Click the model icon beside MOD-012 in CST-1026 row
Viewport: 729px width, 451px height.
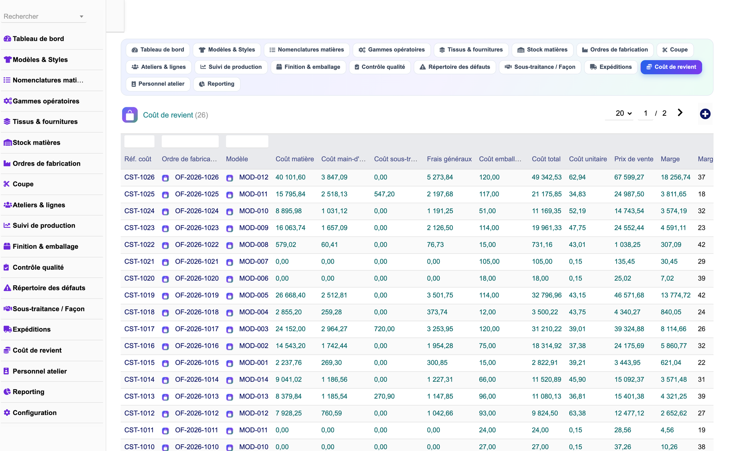[x=230, y=178]
